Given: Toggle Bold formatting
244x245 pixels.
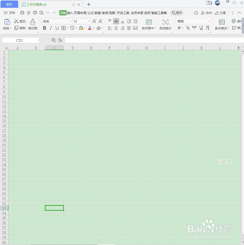Looking at the screenshot, I should point(45,28).
